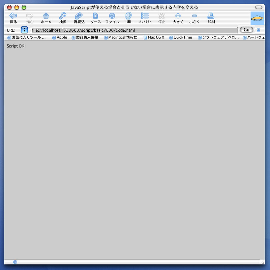Viewport: 270px width, 270px height.
Task: Open the QuickTime bookmark folder
Action: point(181,37)
